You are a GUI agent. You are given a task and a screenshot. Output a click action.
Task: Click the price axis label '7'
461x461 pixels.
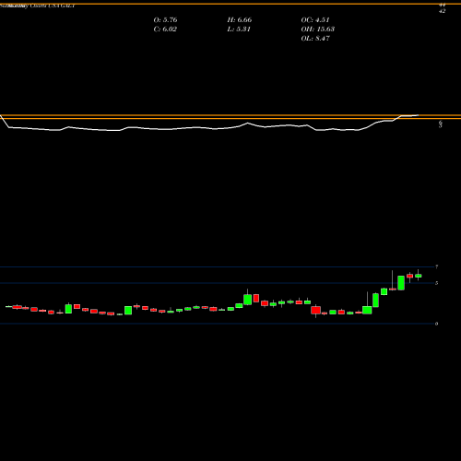(437, 266)
